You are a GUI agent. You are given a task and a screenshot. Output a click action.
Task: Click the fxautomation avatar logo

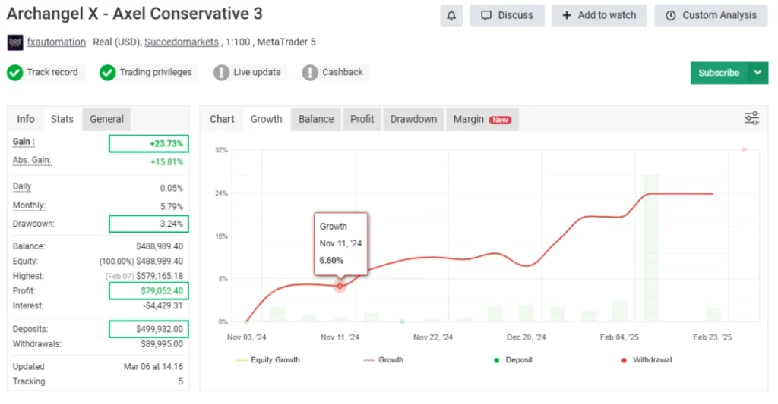[14, 42]
